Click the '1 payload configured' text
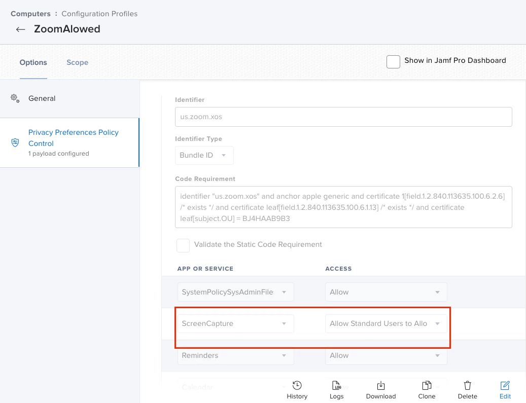The image size is (526, 403). (59, 154)
